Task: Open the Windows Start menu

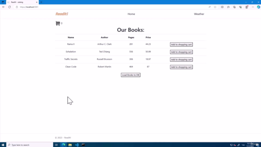Action: (x=3, y=145)
